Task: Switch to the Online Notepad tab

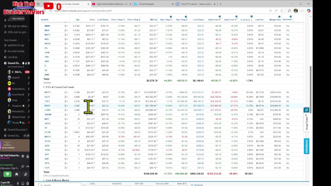Action: [154, 4]
